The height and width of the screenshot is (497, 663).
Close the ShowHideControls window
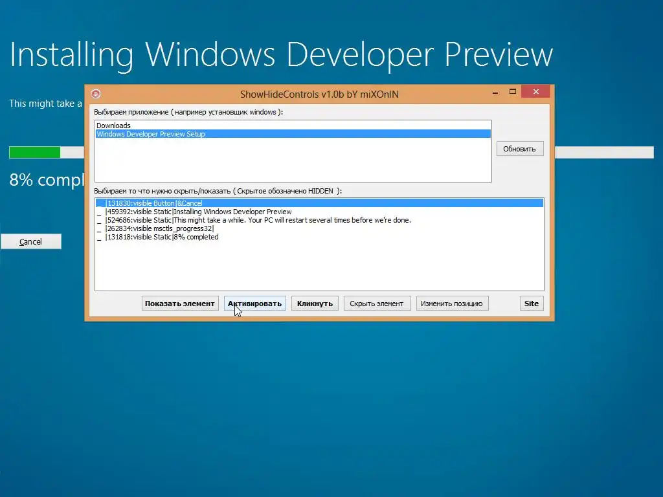pos(535,92)
